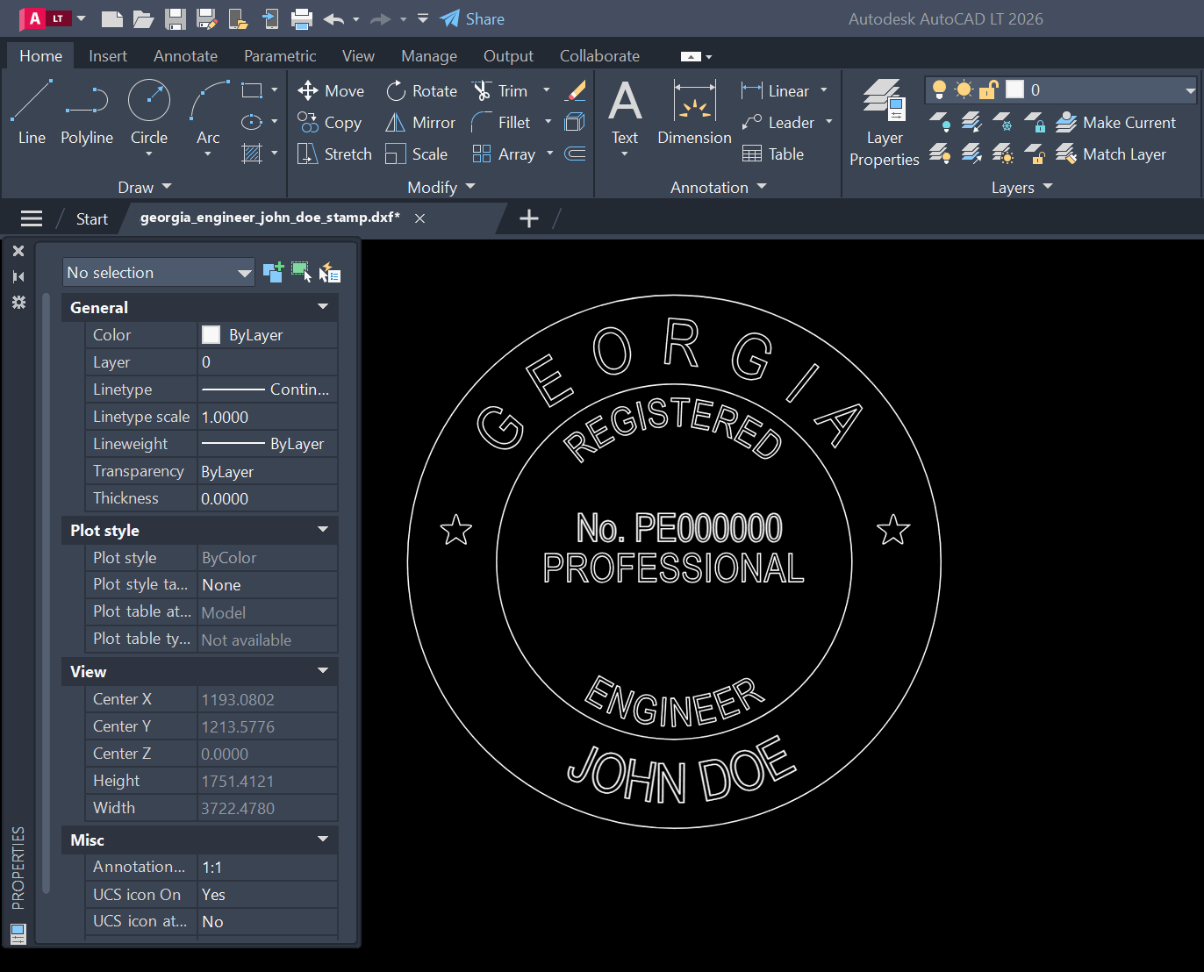Click the Plot printer icon

[301, 19]
